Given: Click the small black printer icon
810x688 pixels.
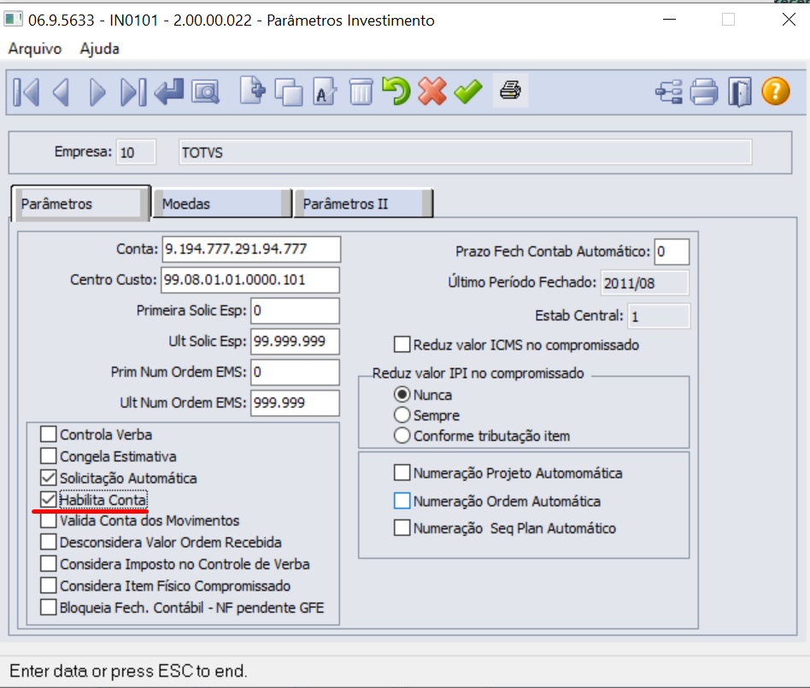Looking at the screenshot, I should pyautogui.click(x=510, y=91).
